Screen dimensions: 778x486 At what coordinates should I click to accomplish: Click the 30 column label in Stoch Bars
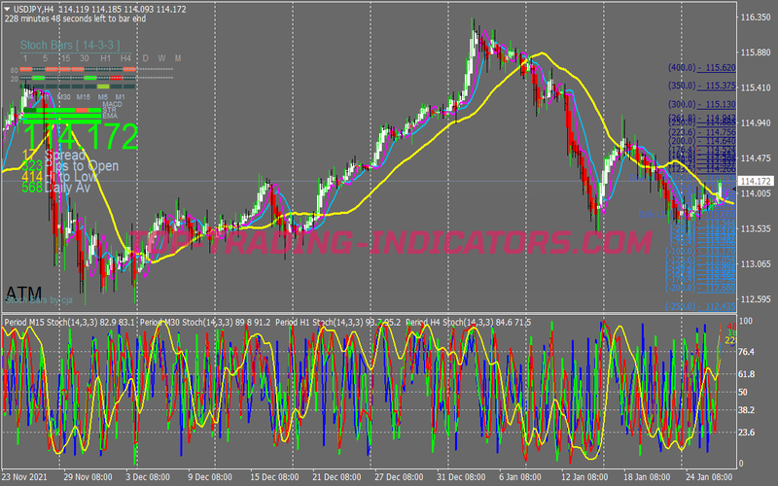(85, 58)
